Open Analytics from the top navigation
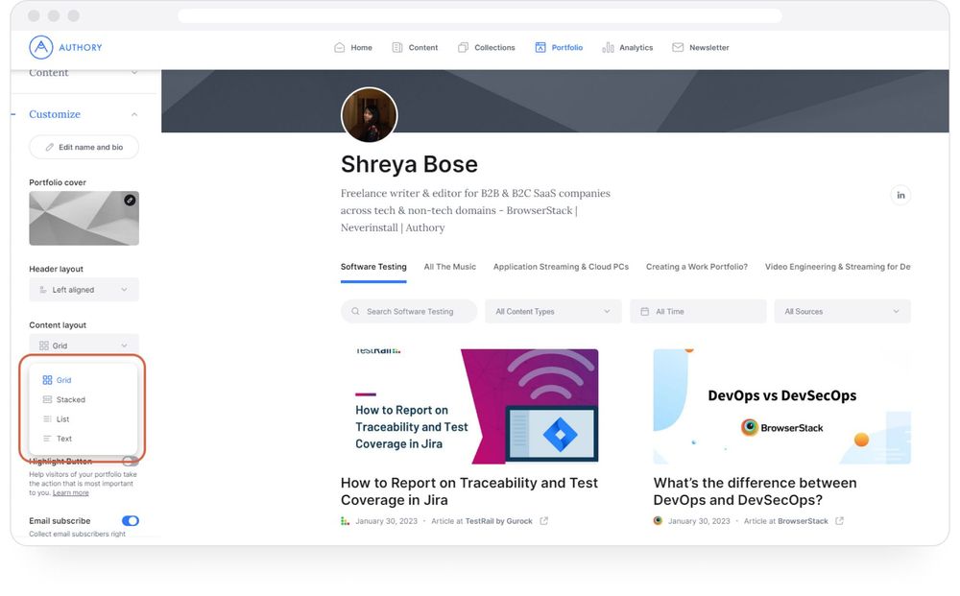 click(x=627, y=46)
